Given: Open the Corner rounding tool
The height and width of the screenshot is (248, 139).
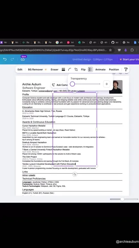Looking at the screenshot, I should (69, 69).
